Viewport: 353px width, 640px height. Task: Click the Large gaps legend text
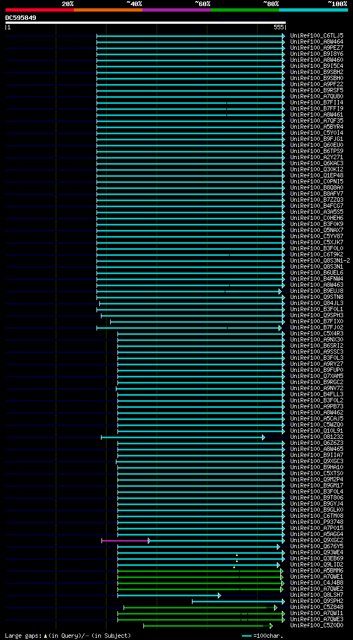click(x=68, y=636)
